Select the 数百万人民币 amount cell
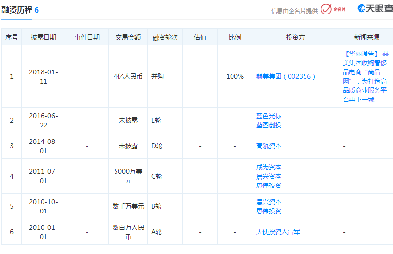Viewport: 393px width, 254px height. [x=128, y=232]
